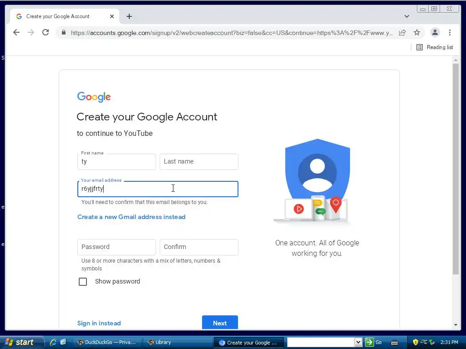Close the Create your Google Account tab
Viewport: 466px width, 349px height.
112,16
